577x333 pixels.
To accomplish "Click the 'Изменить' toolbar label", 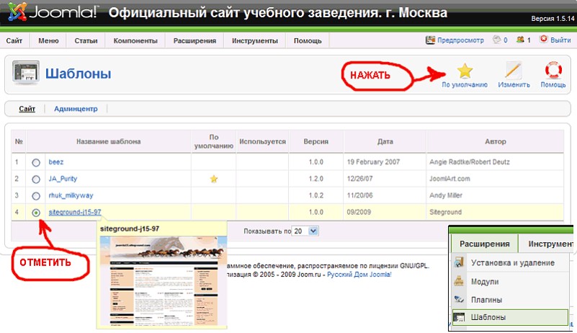I will pos(514,84).
